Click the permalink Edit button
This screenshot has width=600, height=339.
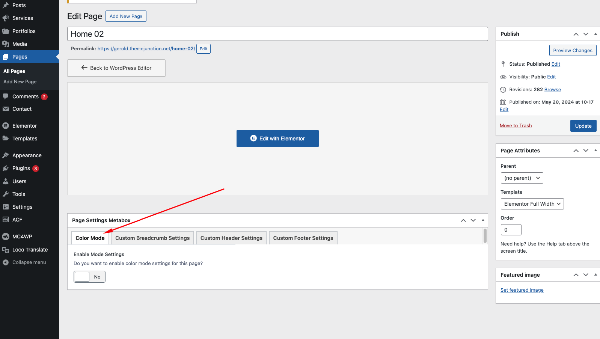(x=204, y=49)
